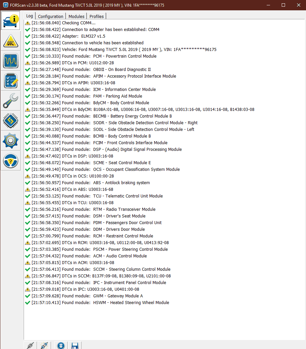Select the 'DTCs in TCU: U3003:16-08' line
306x349 pixels.
(69, 203)
